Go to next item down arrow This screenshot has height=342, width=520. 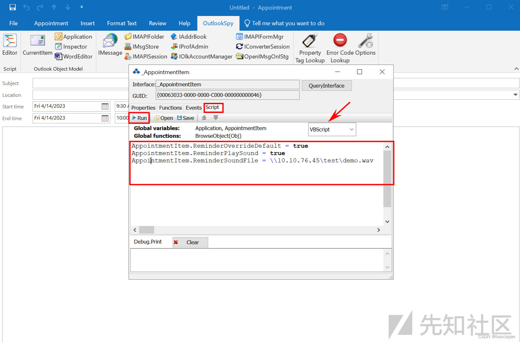68,7
